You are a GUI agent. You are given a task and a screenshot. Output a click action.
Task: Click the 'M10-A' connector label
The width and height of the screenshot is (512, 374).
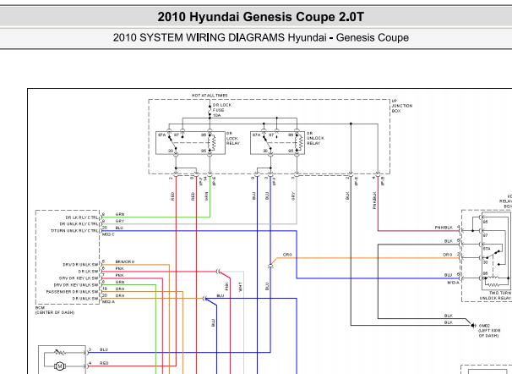click(453, 283)
